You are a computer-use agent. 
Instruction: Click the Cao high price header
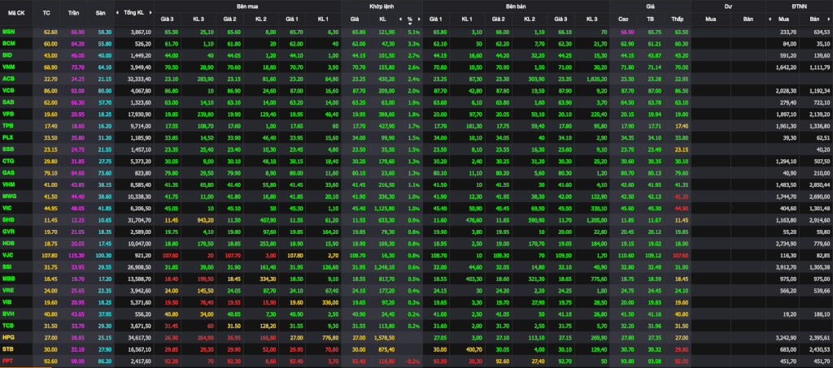pos(624,19)
